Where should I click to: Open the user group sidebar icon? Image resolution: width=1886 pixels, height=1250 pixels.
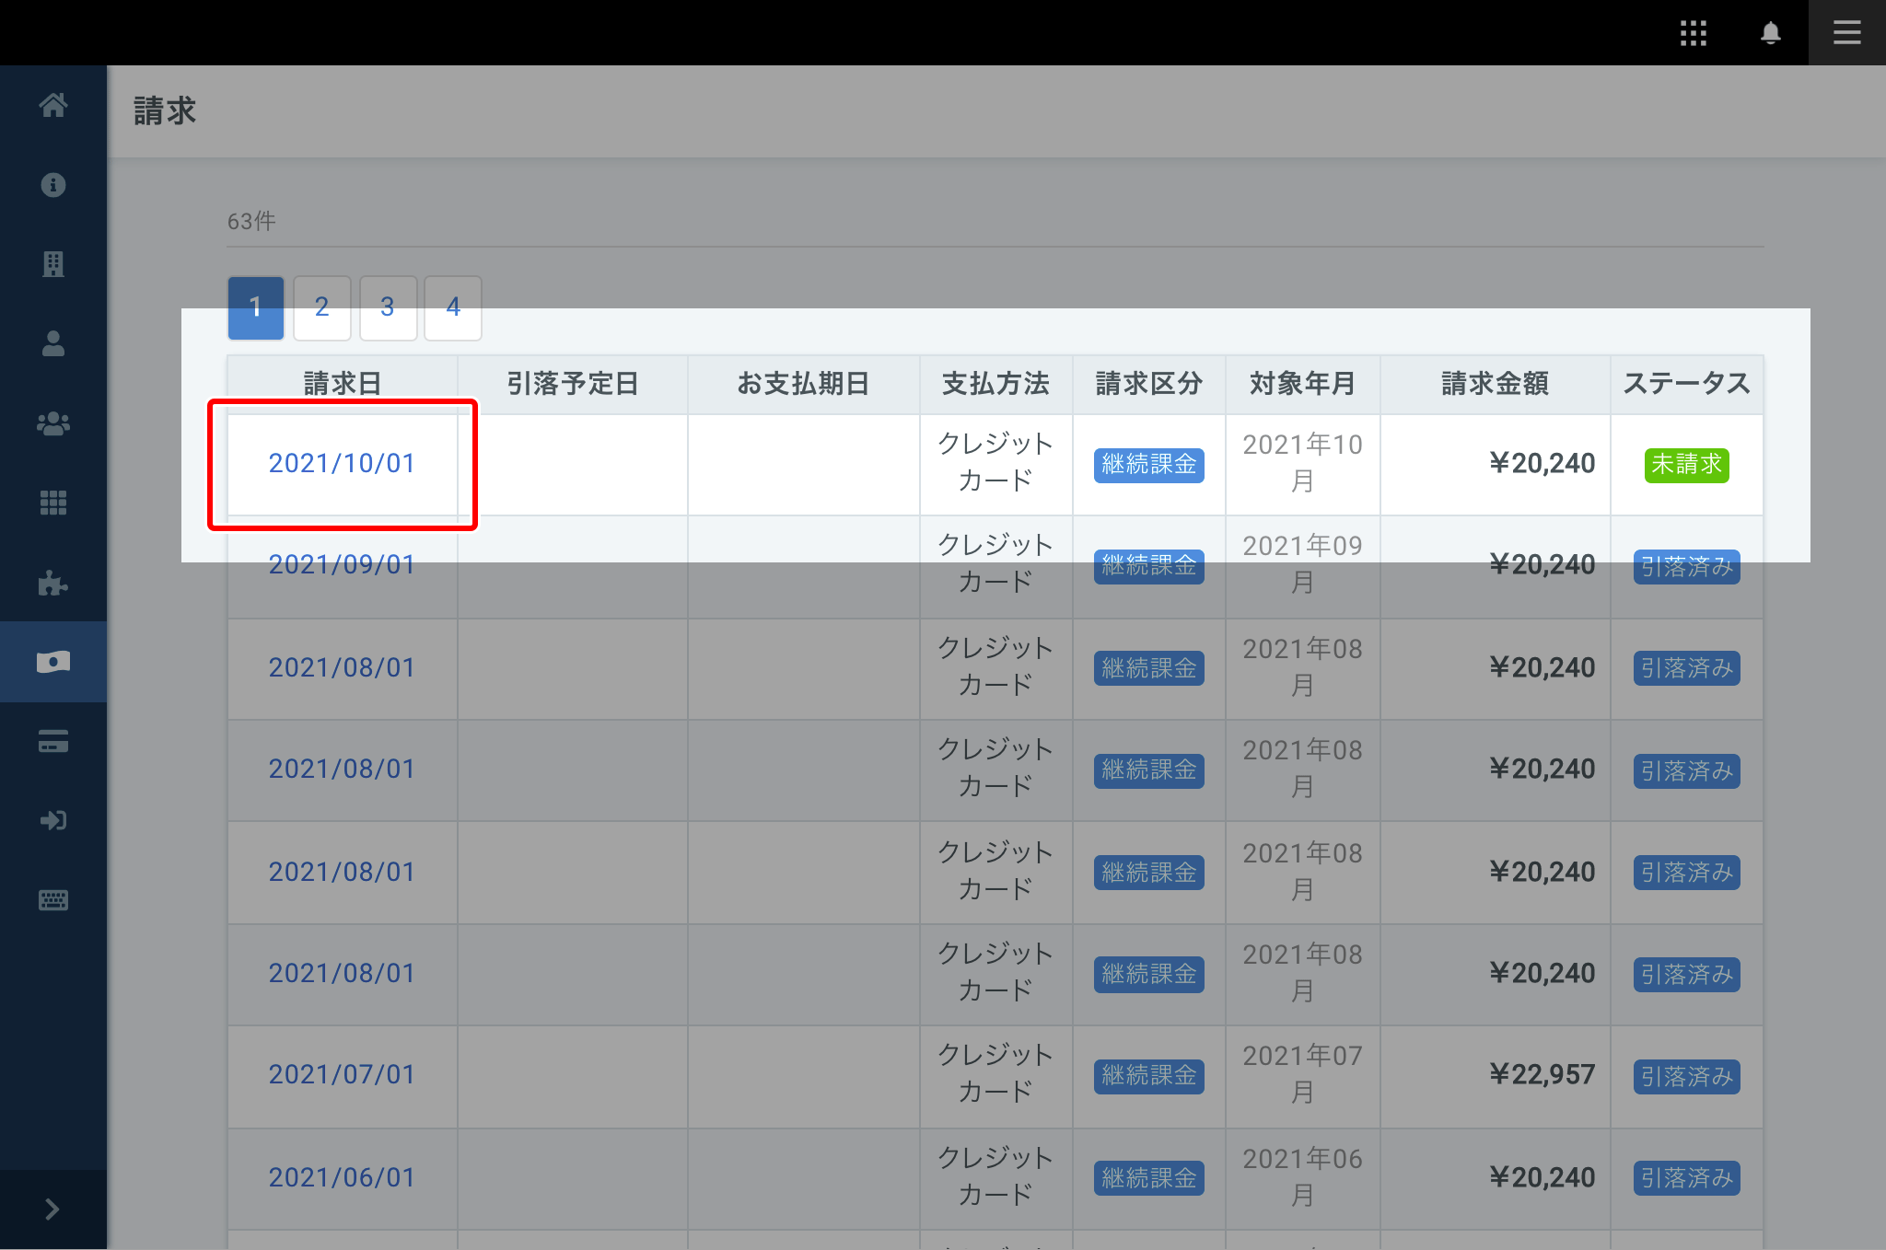pyautogui.click(x=53, y=423)
